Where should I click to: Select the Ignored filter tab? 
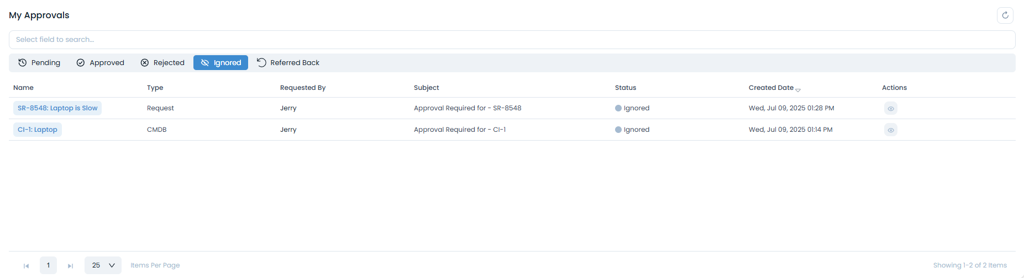click(x=220, y=63)
